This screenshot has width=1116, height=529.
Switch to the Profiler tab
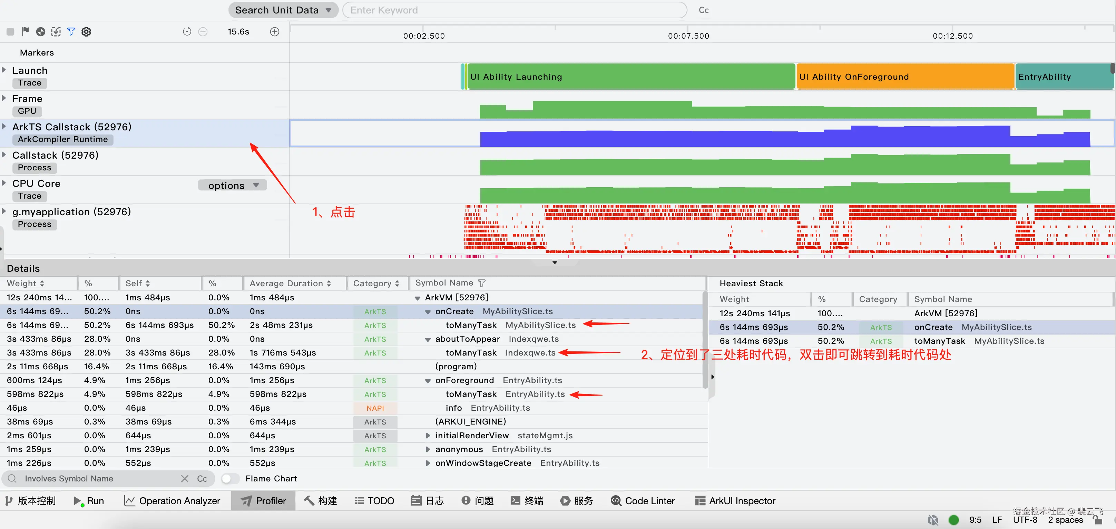pos(263,501)
